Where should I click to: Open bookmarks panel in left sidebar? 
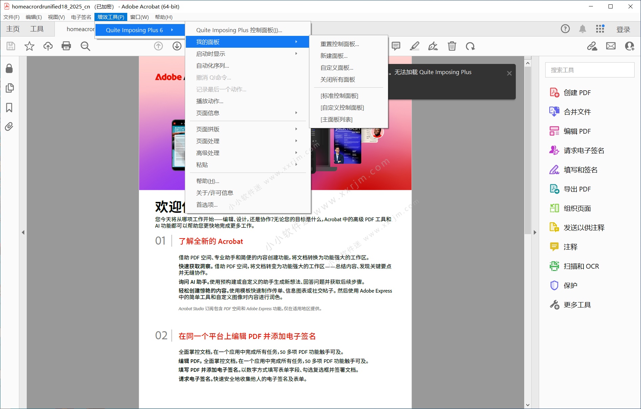point(9,108)
